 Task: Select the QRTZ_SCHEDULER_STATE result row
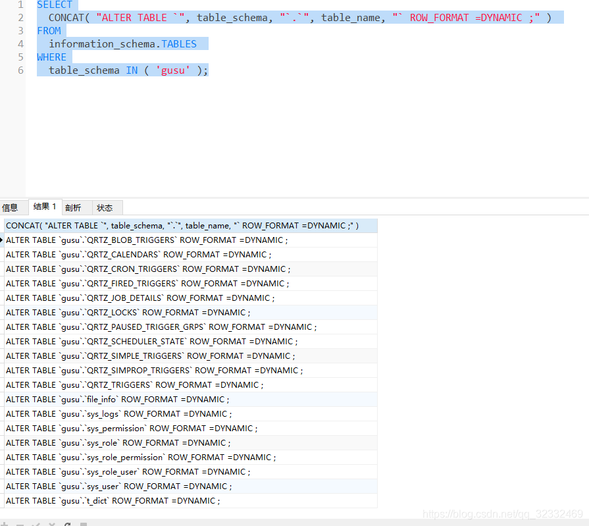tap(191, 342)
